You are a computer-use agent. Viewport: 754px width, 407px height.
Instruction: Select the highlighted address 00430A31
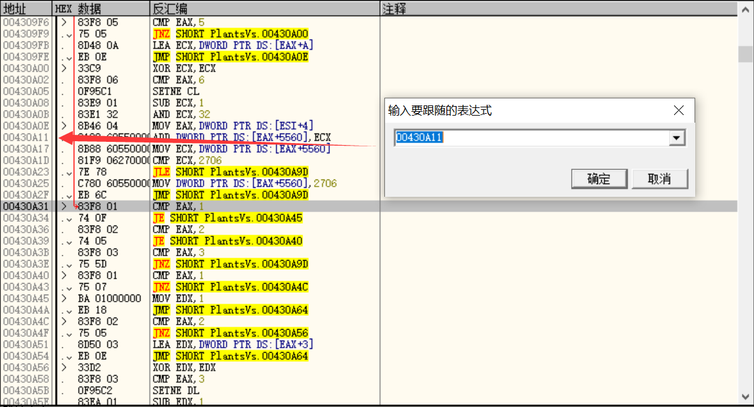[26, 206]
